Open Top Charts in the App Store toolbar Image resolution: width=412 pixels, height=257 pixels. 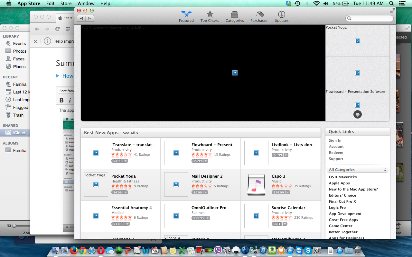210,16
